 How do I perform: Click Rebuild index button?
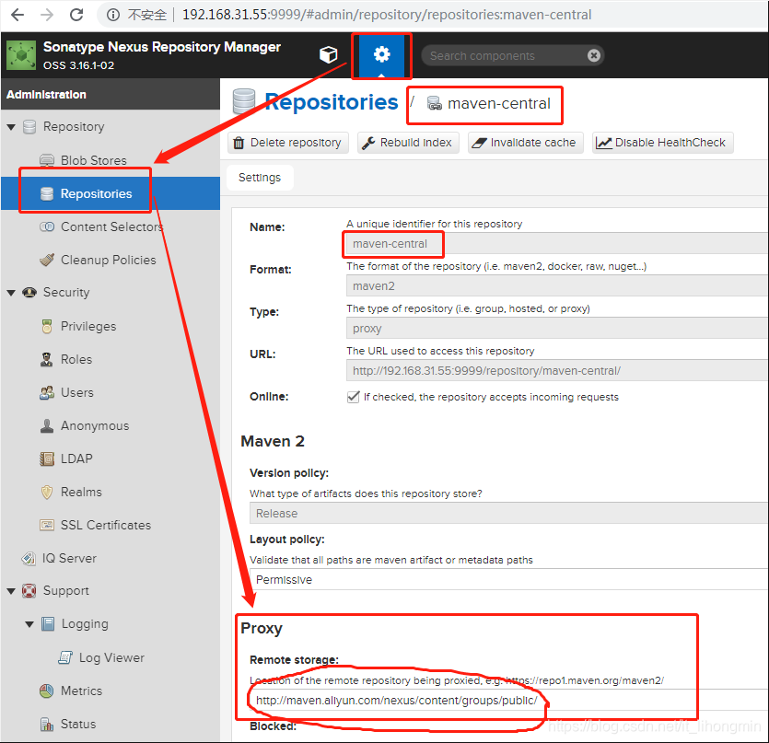(x=408, y=143)
